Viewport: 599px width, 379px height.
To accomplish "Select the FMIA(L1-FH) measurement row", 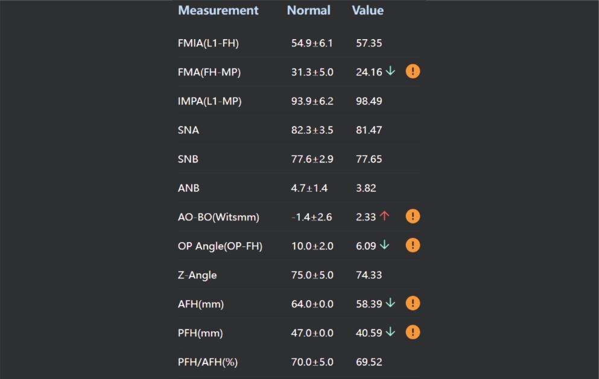I will (204, 43).
